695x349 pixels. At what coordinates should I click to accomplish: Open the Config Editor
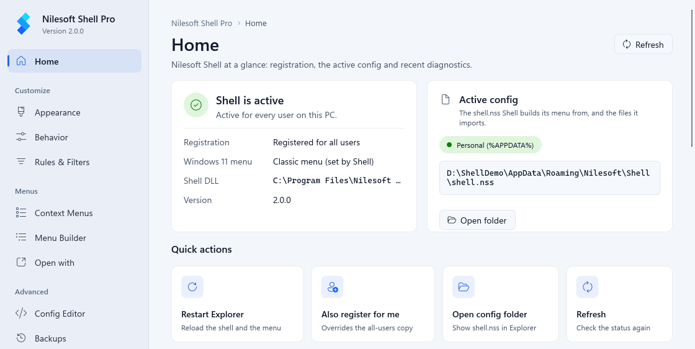[74, 314]
